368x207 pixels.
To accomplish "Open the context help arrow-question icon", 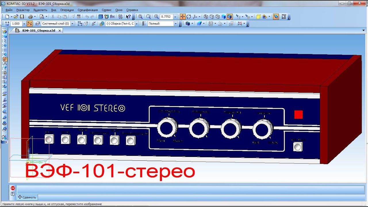I will [129, 17].
